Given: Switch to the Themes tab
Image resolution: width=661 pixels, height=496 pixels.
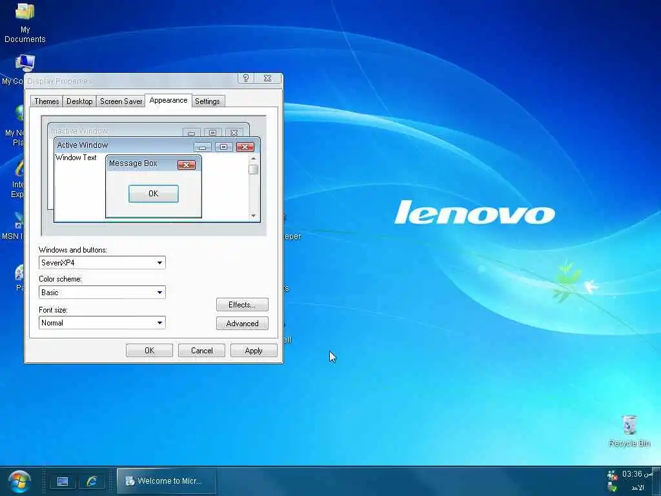Looking at the screenshot, I should 46,101.
